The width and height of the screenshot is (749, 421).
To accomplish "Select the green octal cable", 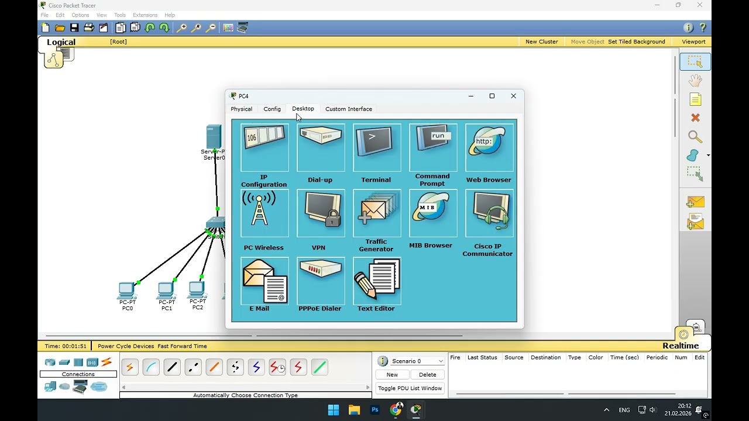I will click(x=319, y=367).
